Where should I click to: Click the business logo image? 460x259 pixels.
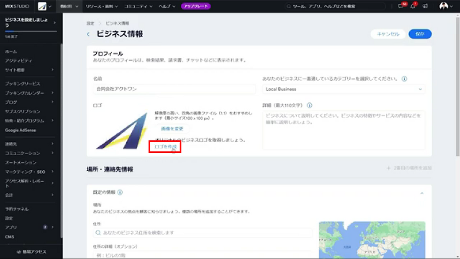(x=122, y=131)
